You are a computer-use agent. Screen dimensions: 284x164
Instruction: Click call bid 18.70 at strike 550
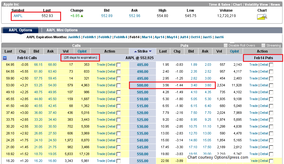38,154
